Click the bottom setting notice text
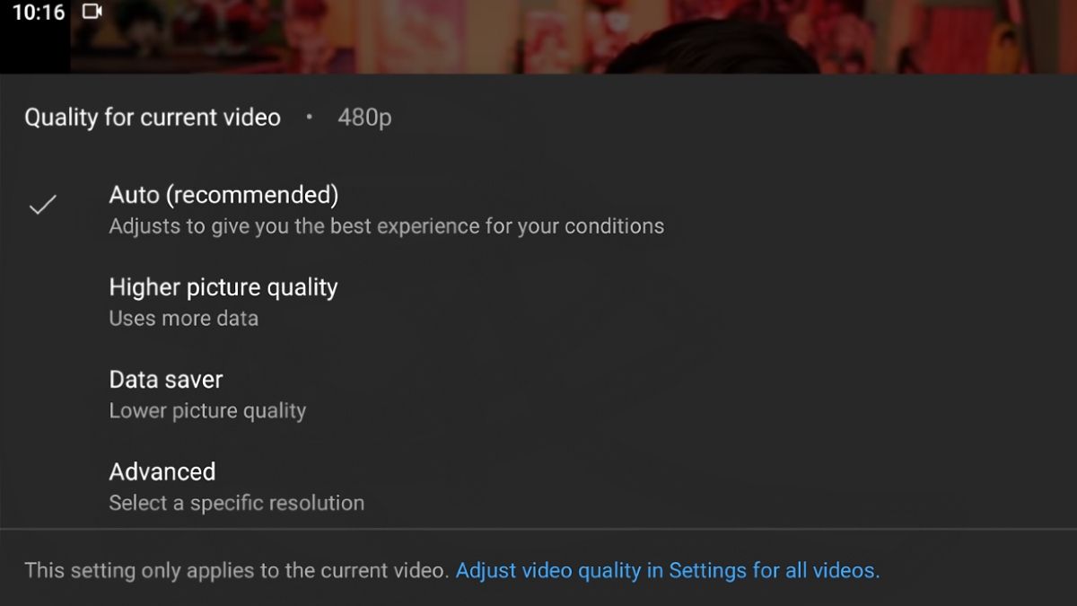Image resolution: width=1077 pixels, height=606 pixels. 237,569
